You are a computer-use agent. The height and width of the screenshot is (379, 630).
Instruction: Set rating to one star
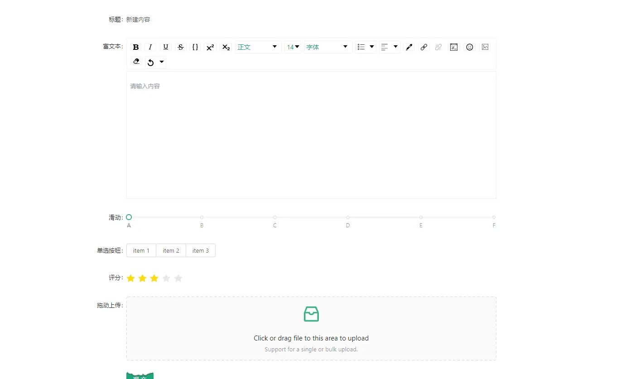[x=130, y=278]
